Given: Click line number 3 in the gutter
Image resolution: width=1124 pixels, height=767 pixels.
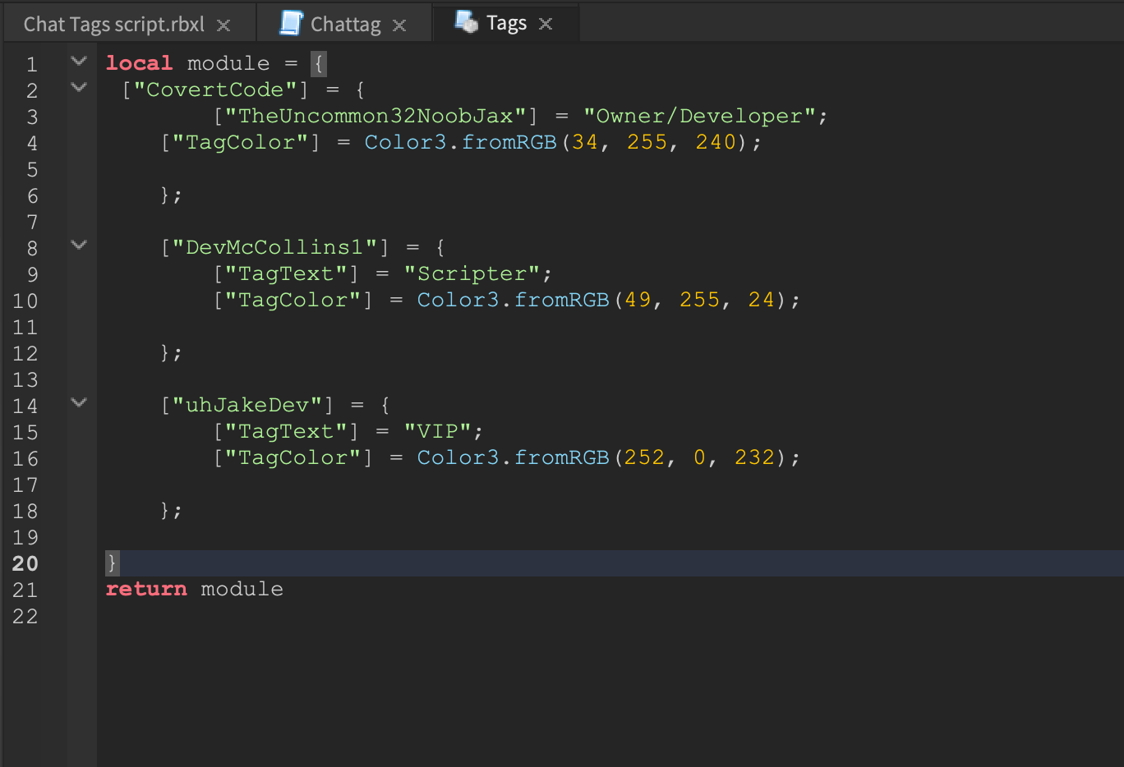Looking at the screenshot, I should 32,115.
